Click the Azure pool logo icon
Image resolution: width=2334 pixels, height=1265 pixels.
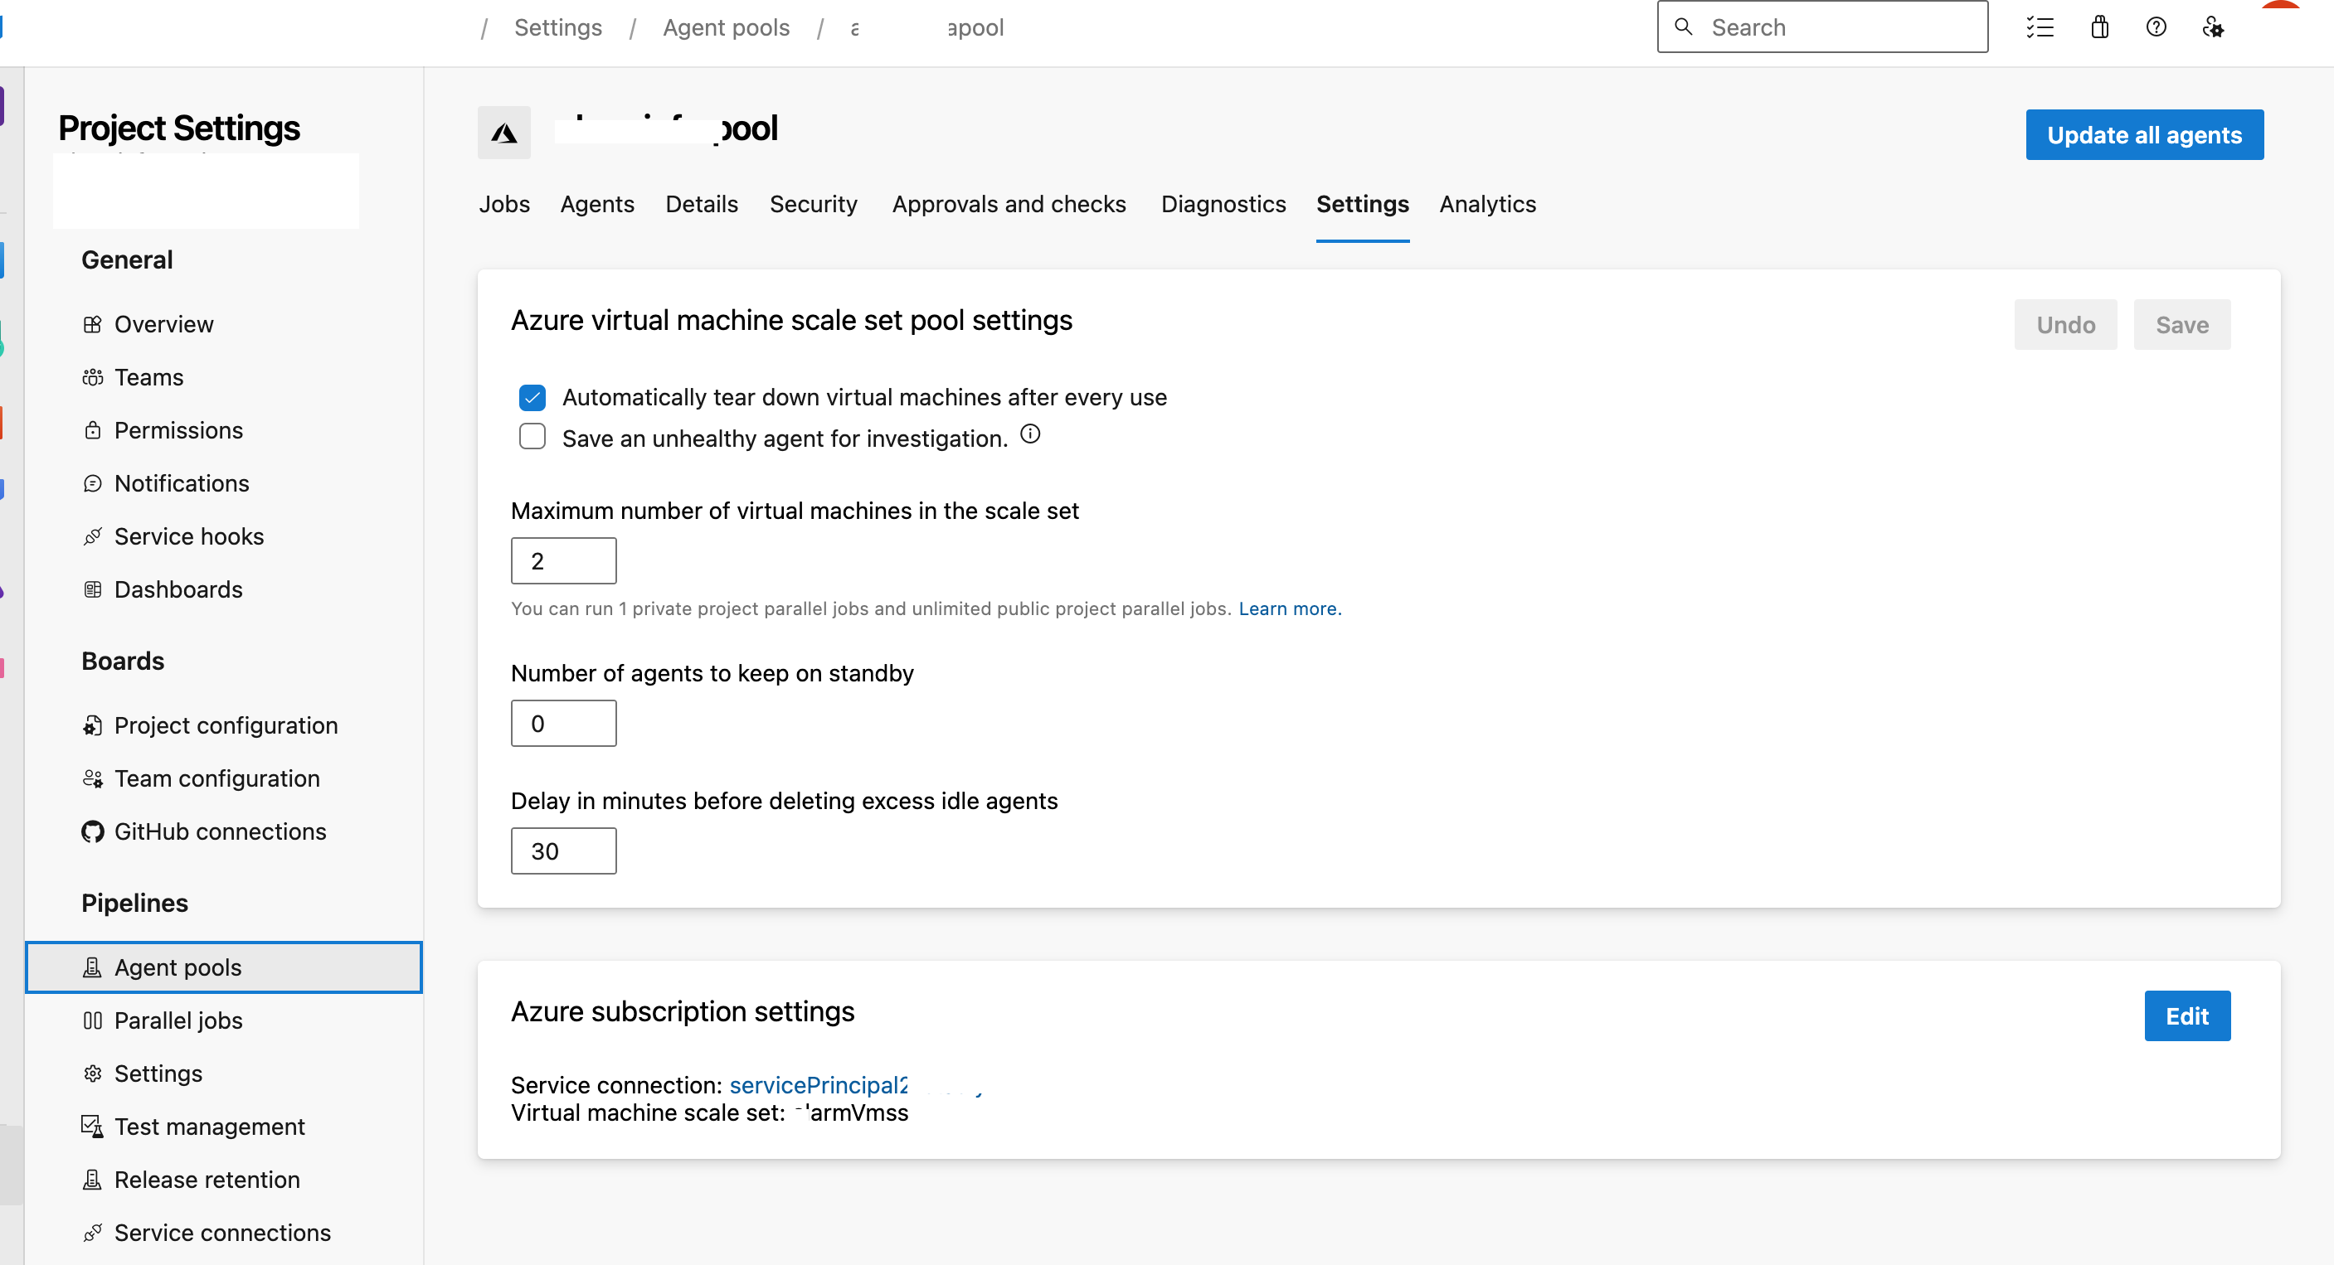coord(503,133)
